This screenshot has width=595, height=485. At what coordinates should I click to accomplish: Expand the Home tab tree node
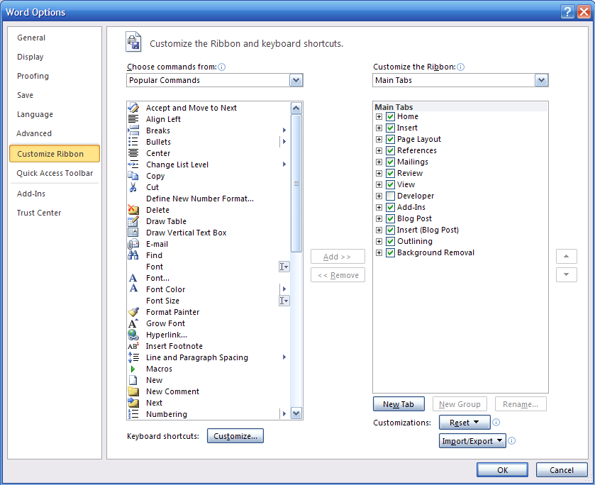click(x=379, y=116)
